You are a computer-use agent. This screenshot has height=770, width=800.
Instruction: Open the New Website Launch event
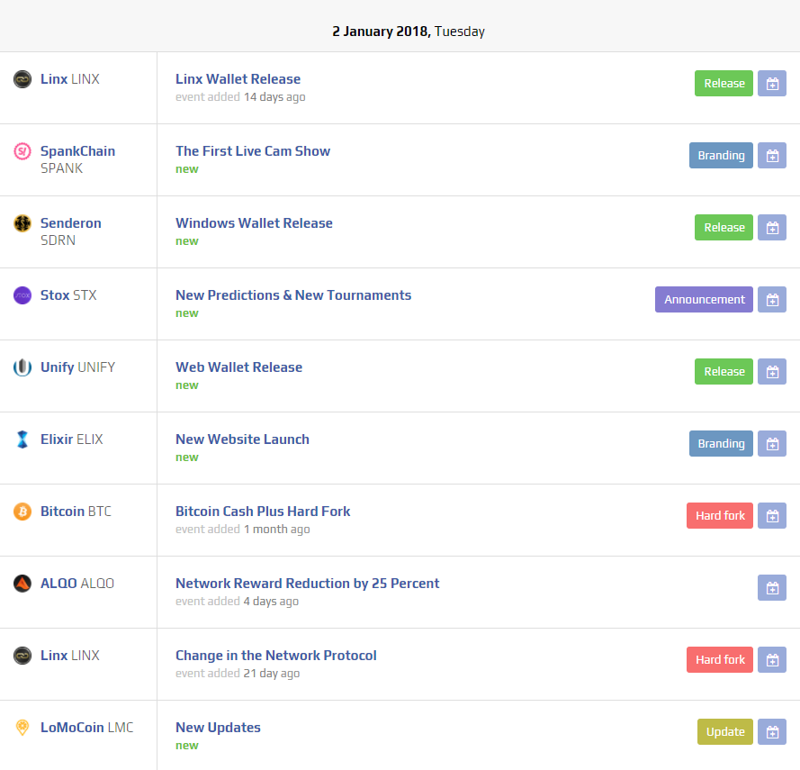point(242,439)
